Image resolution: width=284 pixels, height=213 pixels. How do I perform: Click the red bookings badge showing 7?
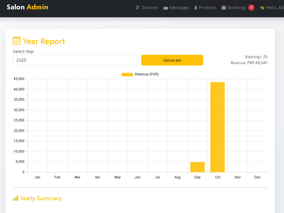click(251, 7)
